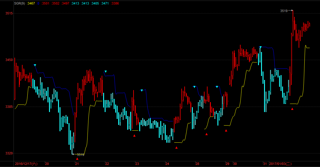Click the cyan :3405 value in legend

click(x=95, y=3)
